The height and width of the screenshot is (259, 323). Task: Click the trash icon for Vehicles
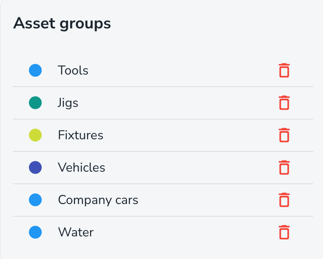[x=284, y=168]
